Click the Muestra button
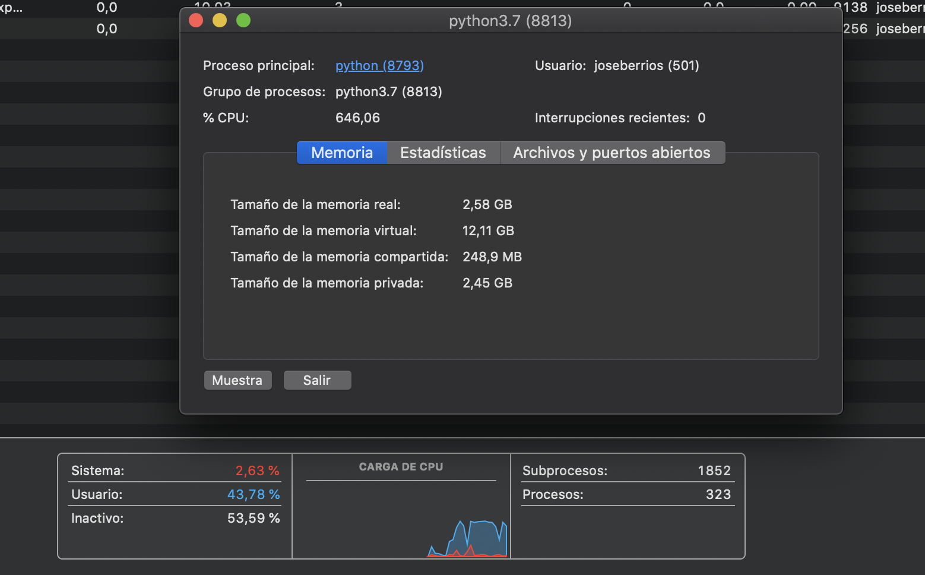This screenshot has width=925, height=575. point(237,380)
